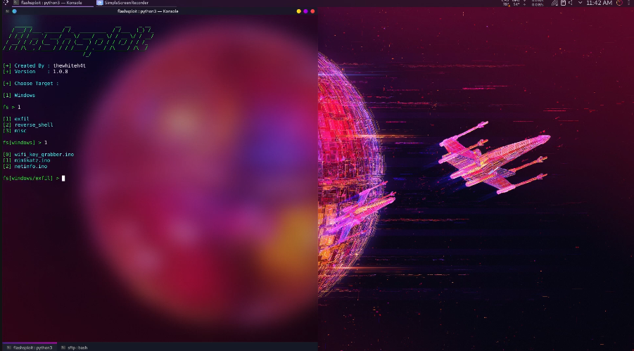The width and height of the screenshot is (634, 351).
Task: Open the clipboard tray icon
Action: pos(563,3)
